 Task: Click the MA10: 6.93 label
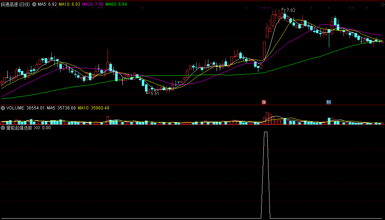(69, 4)
